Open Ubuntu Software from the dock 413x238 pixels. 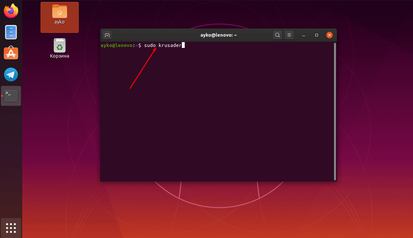pyautogui.click(x=11, y=53)
